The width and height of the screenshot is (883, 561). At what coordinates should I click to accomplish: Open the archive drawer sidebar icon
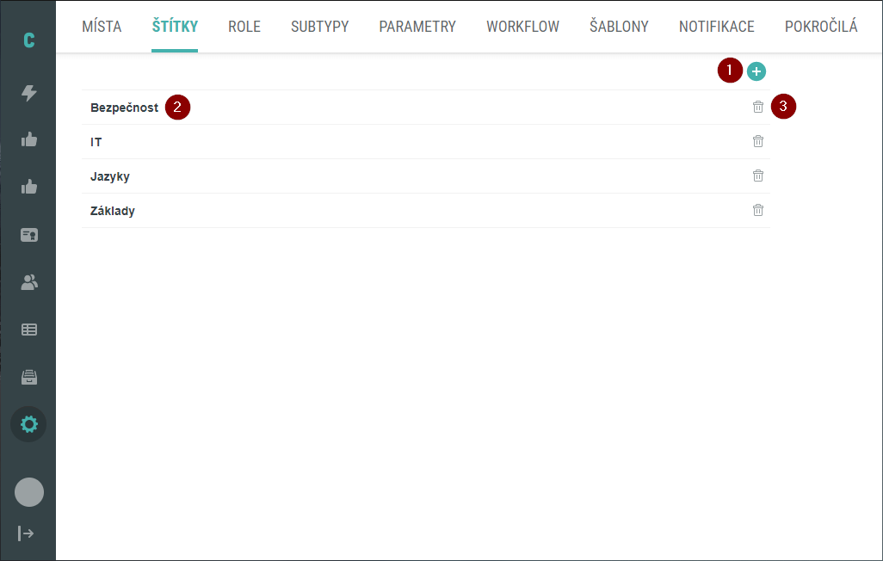(29, 377)
